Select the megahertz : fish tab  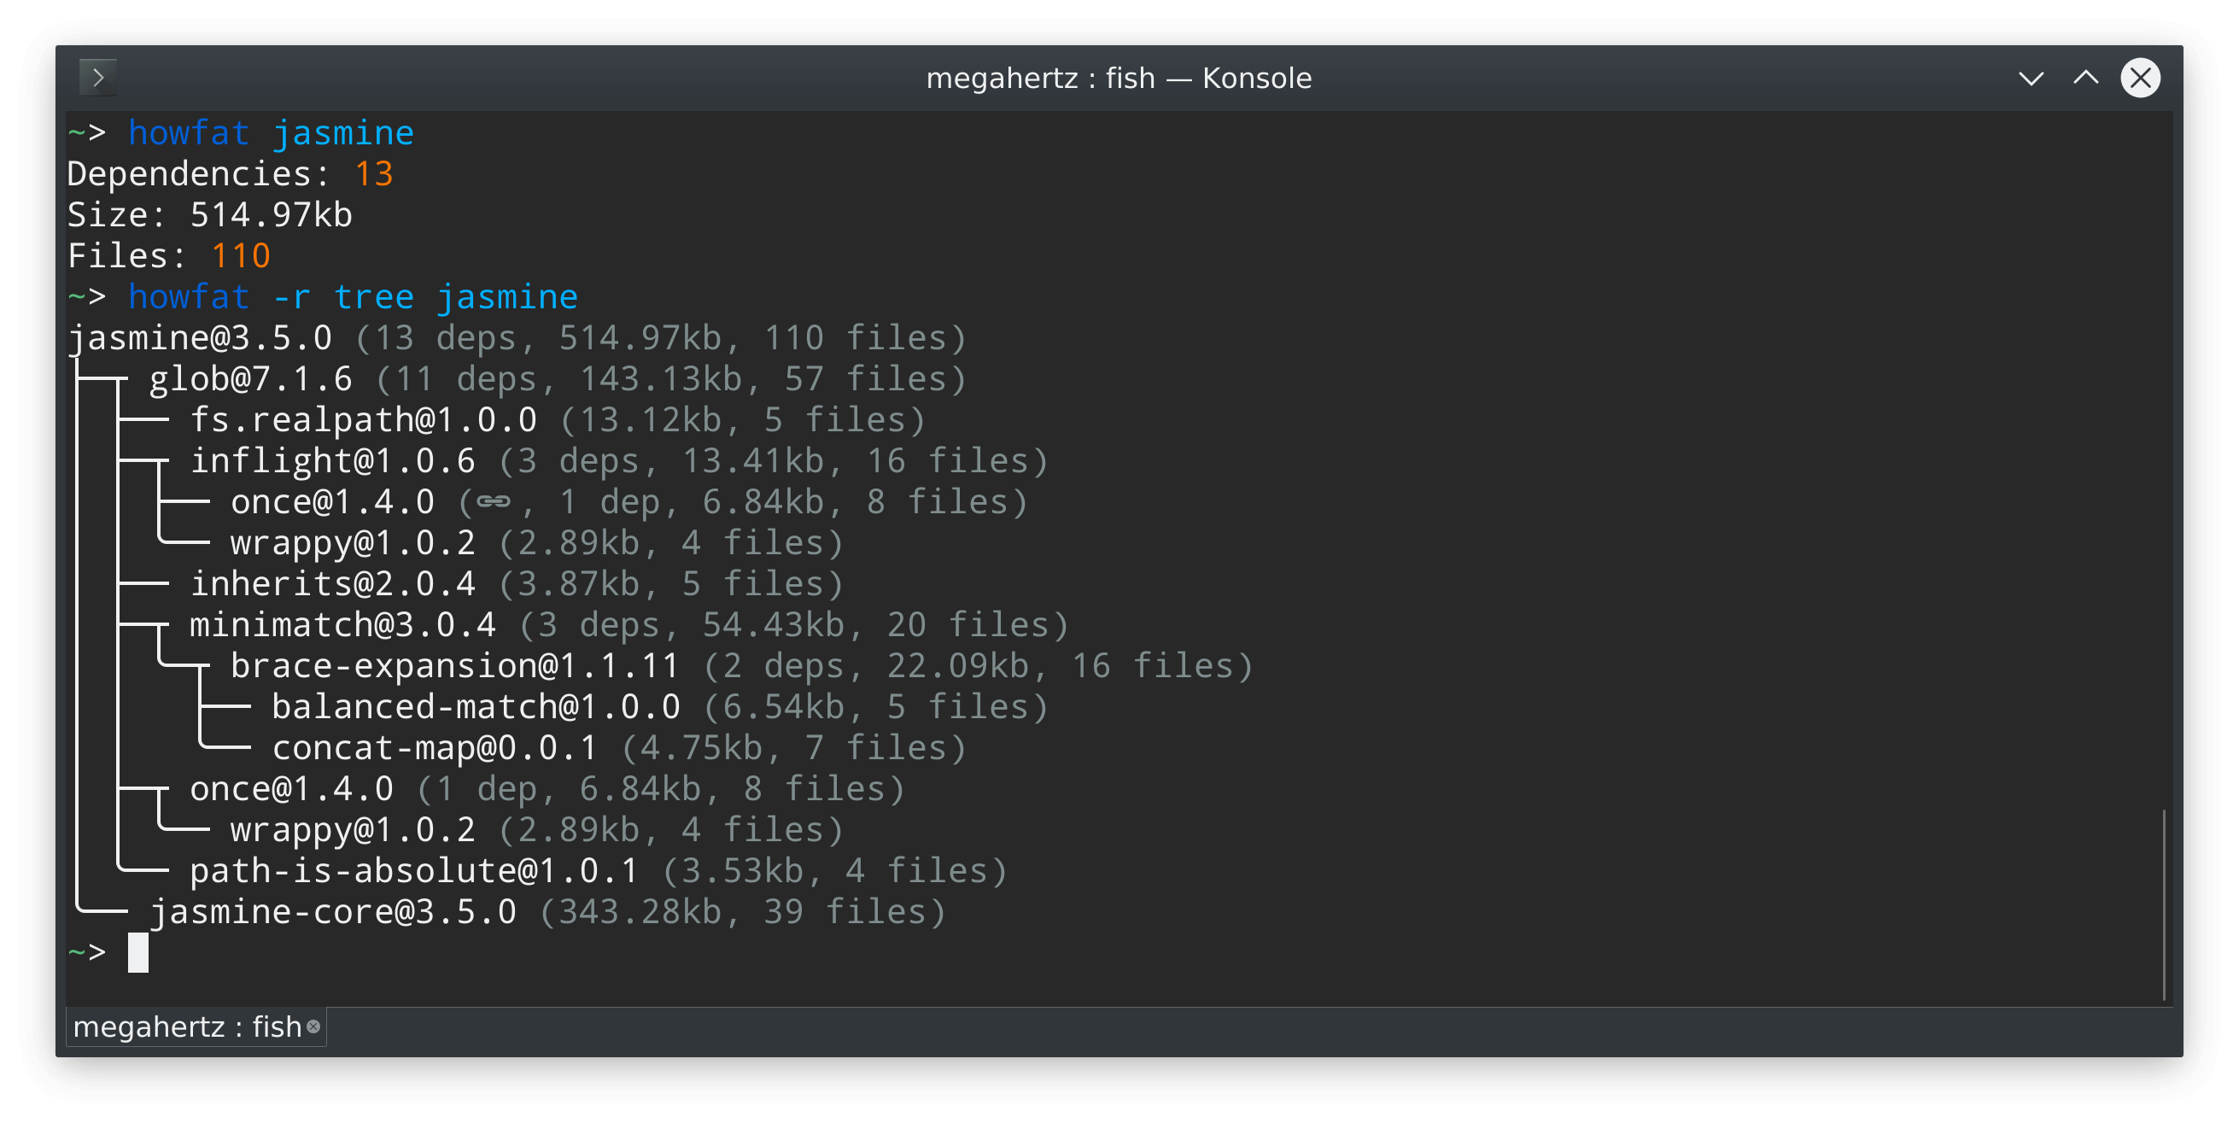click(186, 1026)
